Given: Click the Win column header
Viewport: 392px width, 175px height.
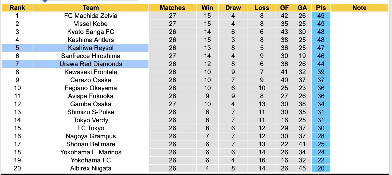Looking at the screenshot, I should coord(207,8).
